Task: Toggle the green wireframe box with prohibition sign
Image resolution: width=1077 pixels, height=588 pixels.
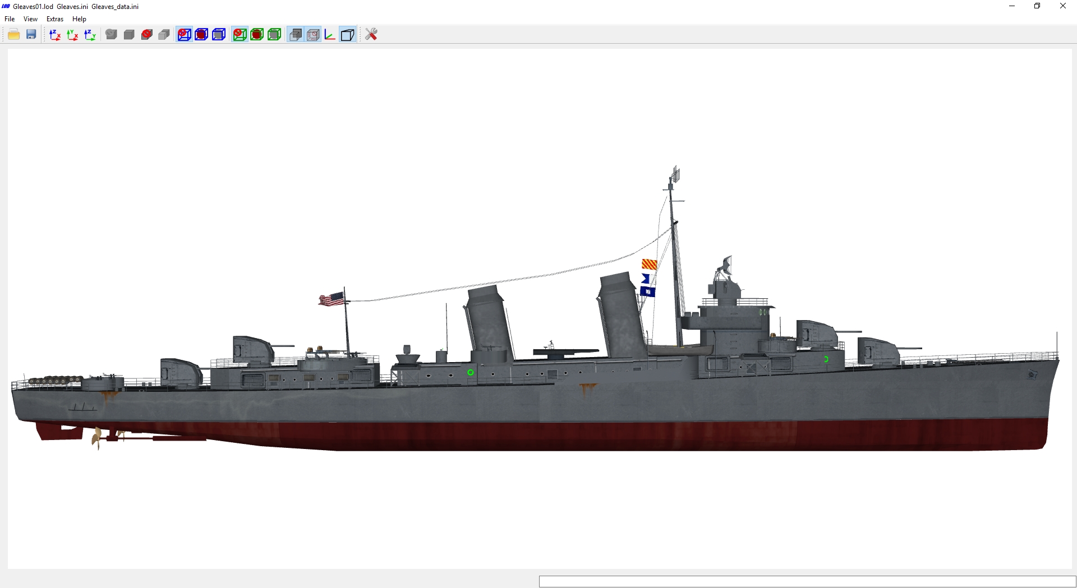Action: tap(240, 35)
